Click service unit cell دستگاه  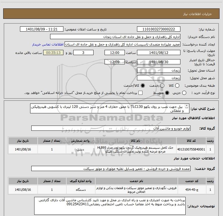click(x=81, y=190)
